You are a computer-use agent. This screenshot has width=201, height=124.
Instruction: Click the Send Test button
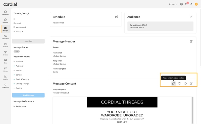coord(28,41)
